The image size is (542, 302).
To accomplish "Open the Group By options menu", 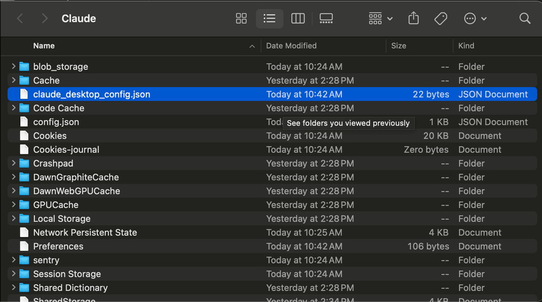I will pos(380,19).
